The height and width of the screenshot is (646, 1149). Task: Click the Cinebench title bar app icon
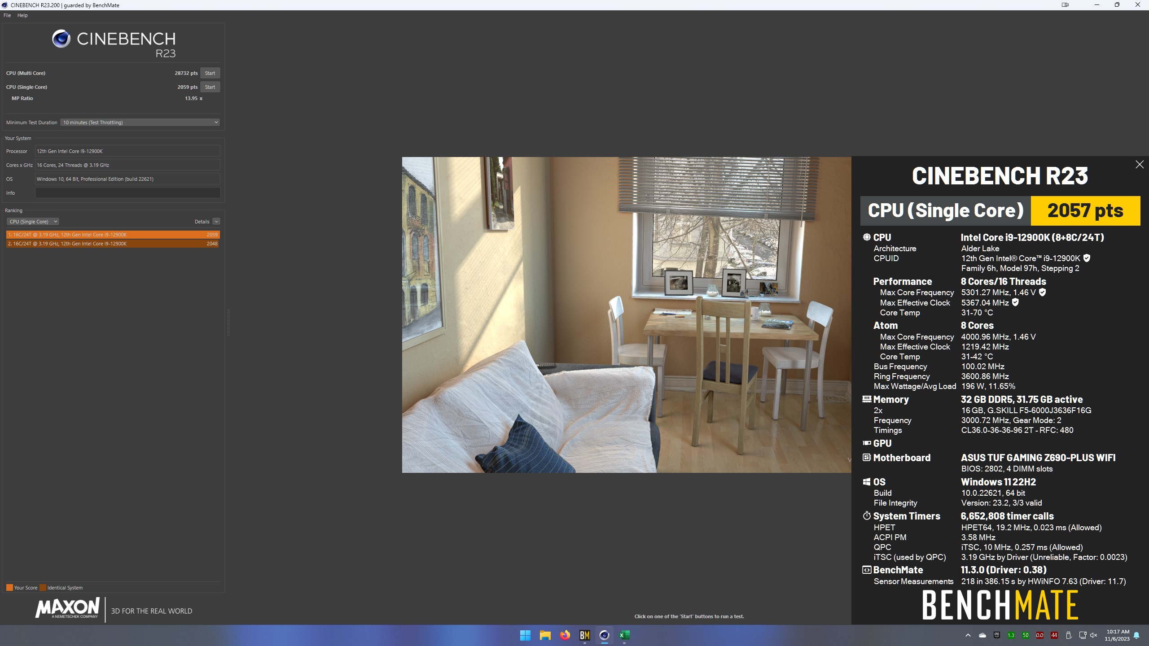coord(4,5)
